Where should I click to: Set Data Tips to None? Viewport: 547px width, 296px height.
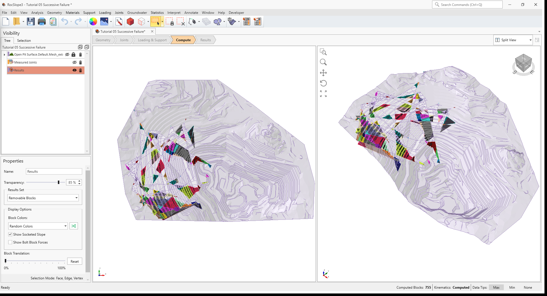[528, 288]
